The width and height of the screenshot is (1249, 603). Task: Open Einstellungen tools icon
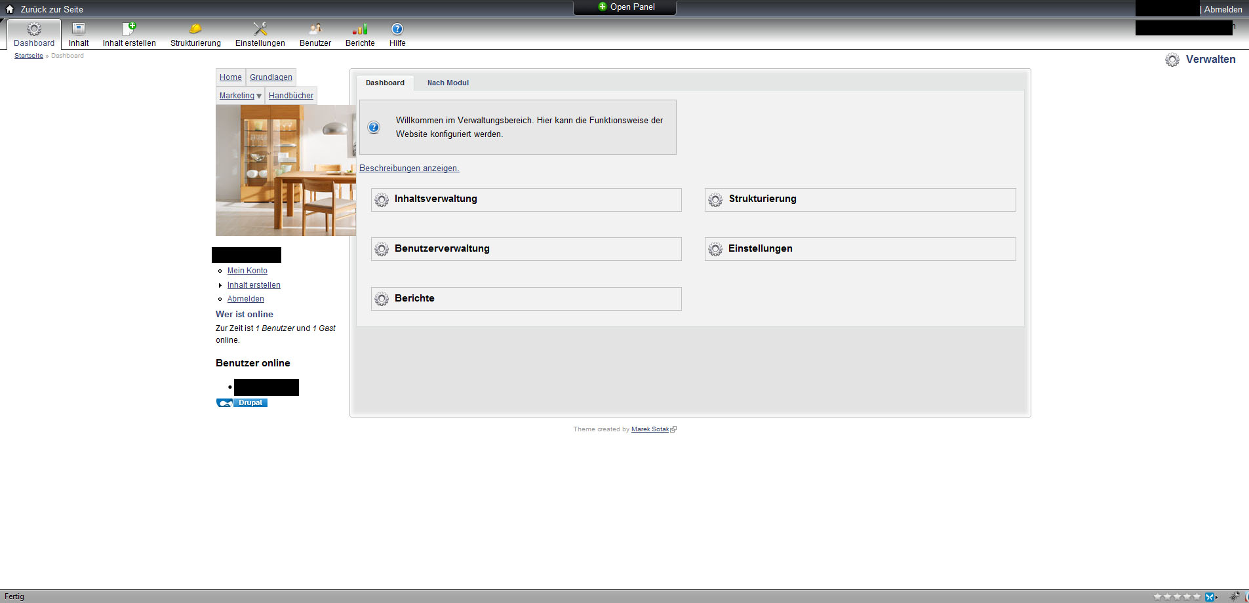coord(260,29)
